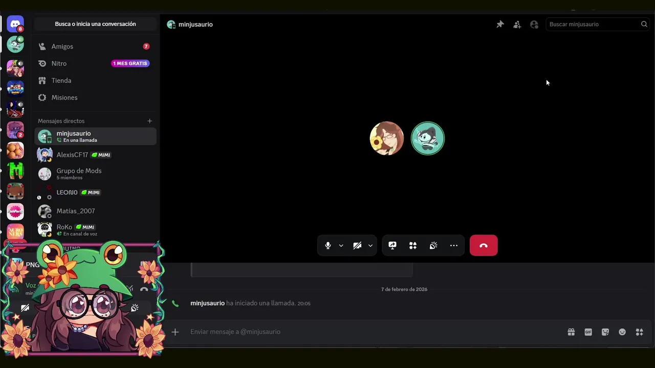Click the 7 de febrero de 2026 date
Screen dimensions: 655x368
(x=404, y=289)
